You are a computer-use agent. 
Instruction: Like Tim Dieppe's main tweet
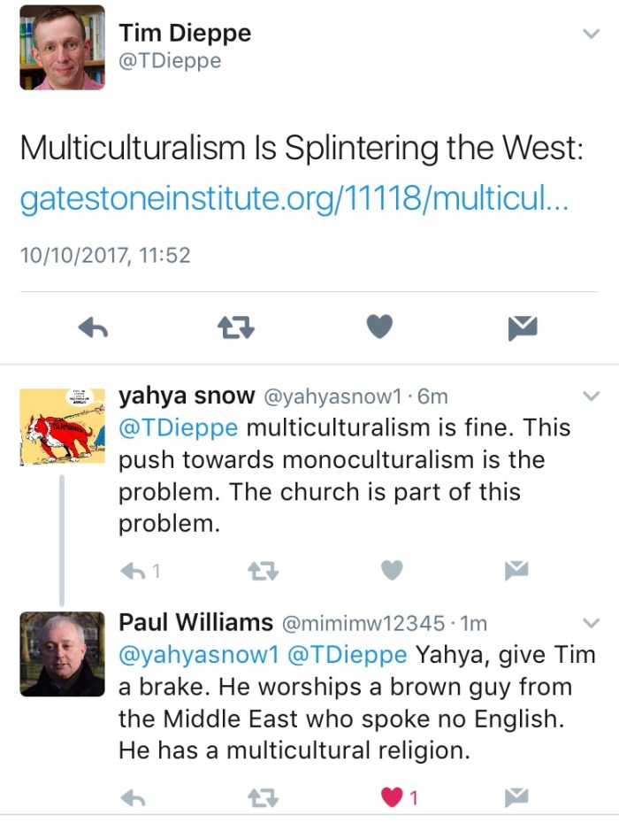(x=379, y=328)
